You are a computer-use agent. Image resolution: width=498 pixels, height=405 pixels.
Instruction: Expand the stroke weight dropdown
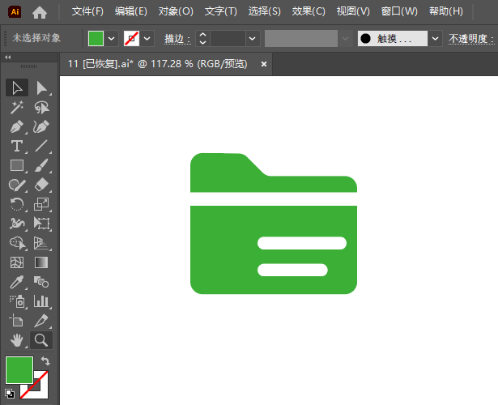point(253,39)
